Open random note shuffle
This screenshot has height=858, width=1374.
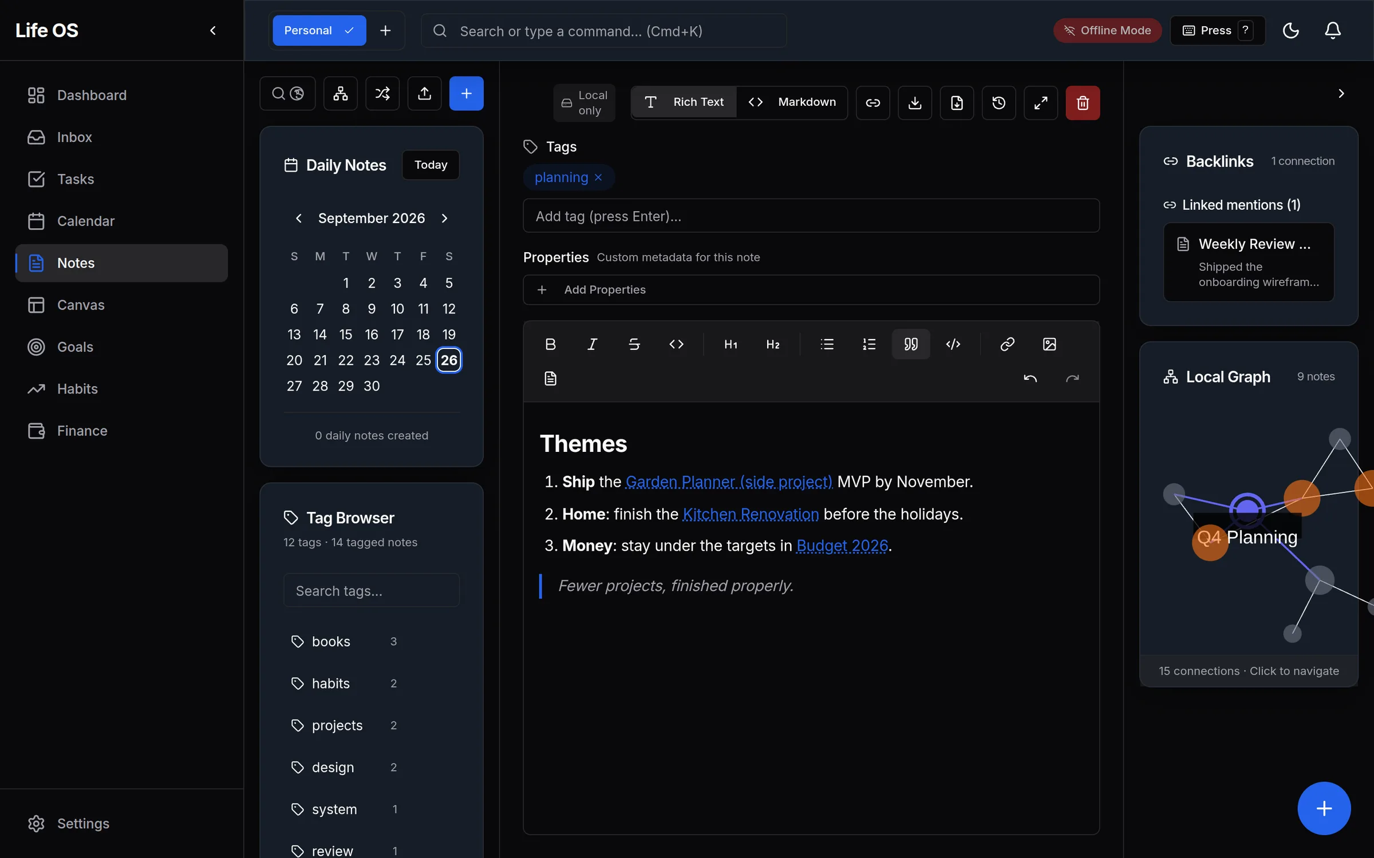(382, 93)
